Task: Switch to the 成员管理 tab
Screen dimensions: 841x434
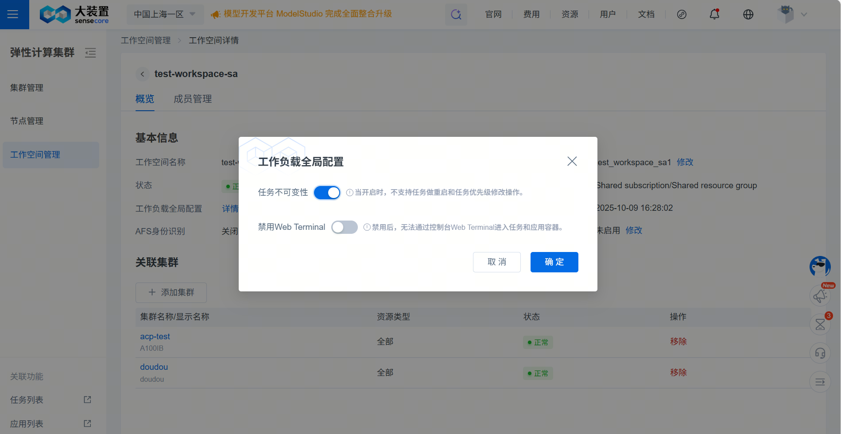Action: [x=193, y=99]
